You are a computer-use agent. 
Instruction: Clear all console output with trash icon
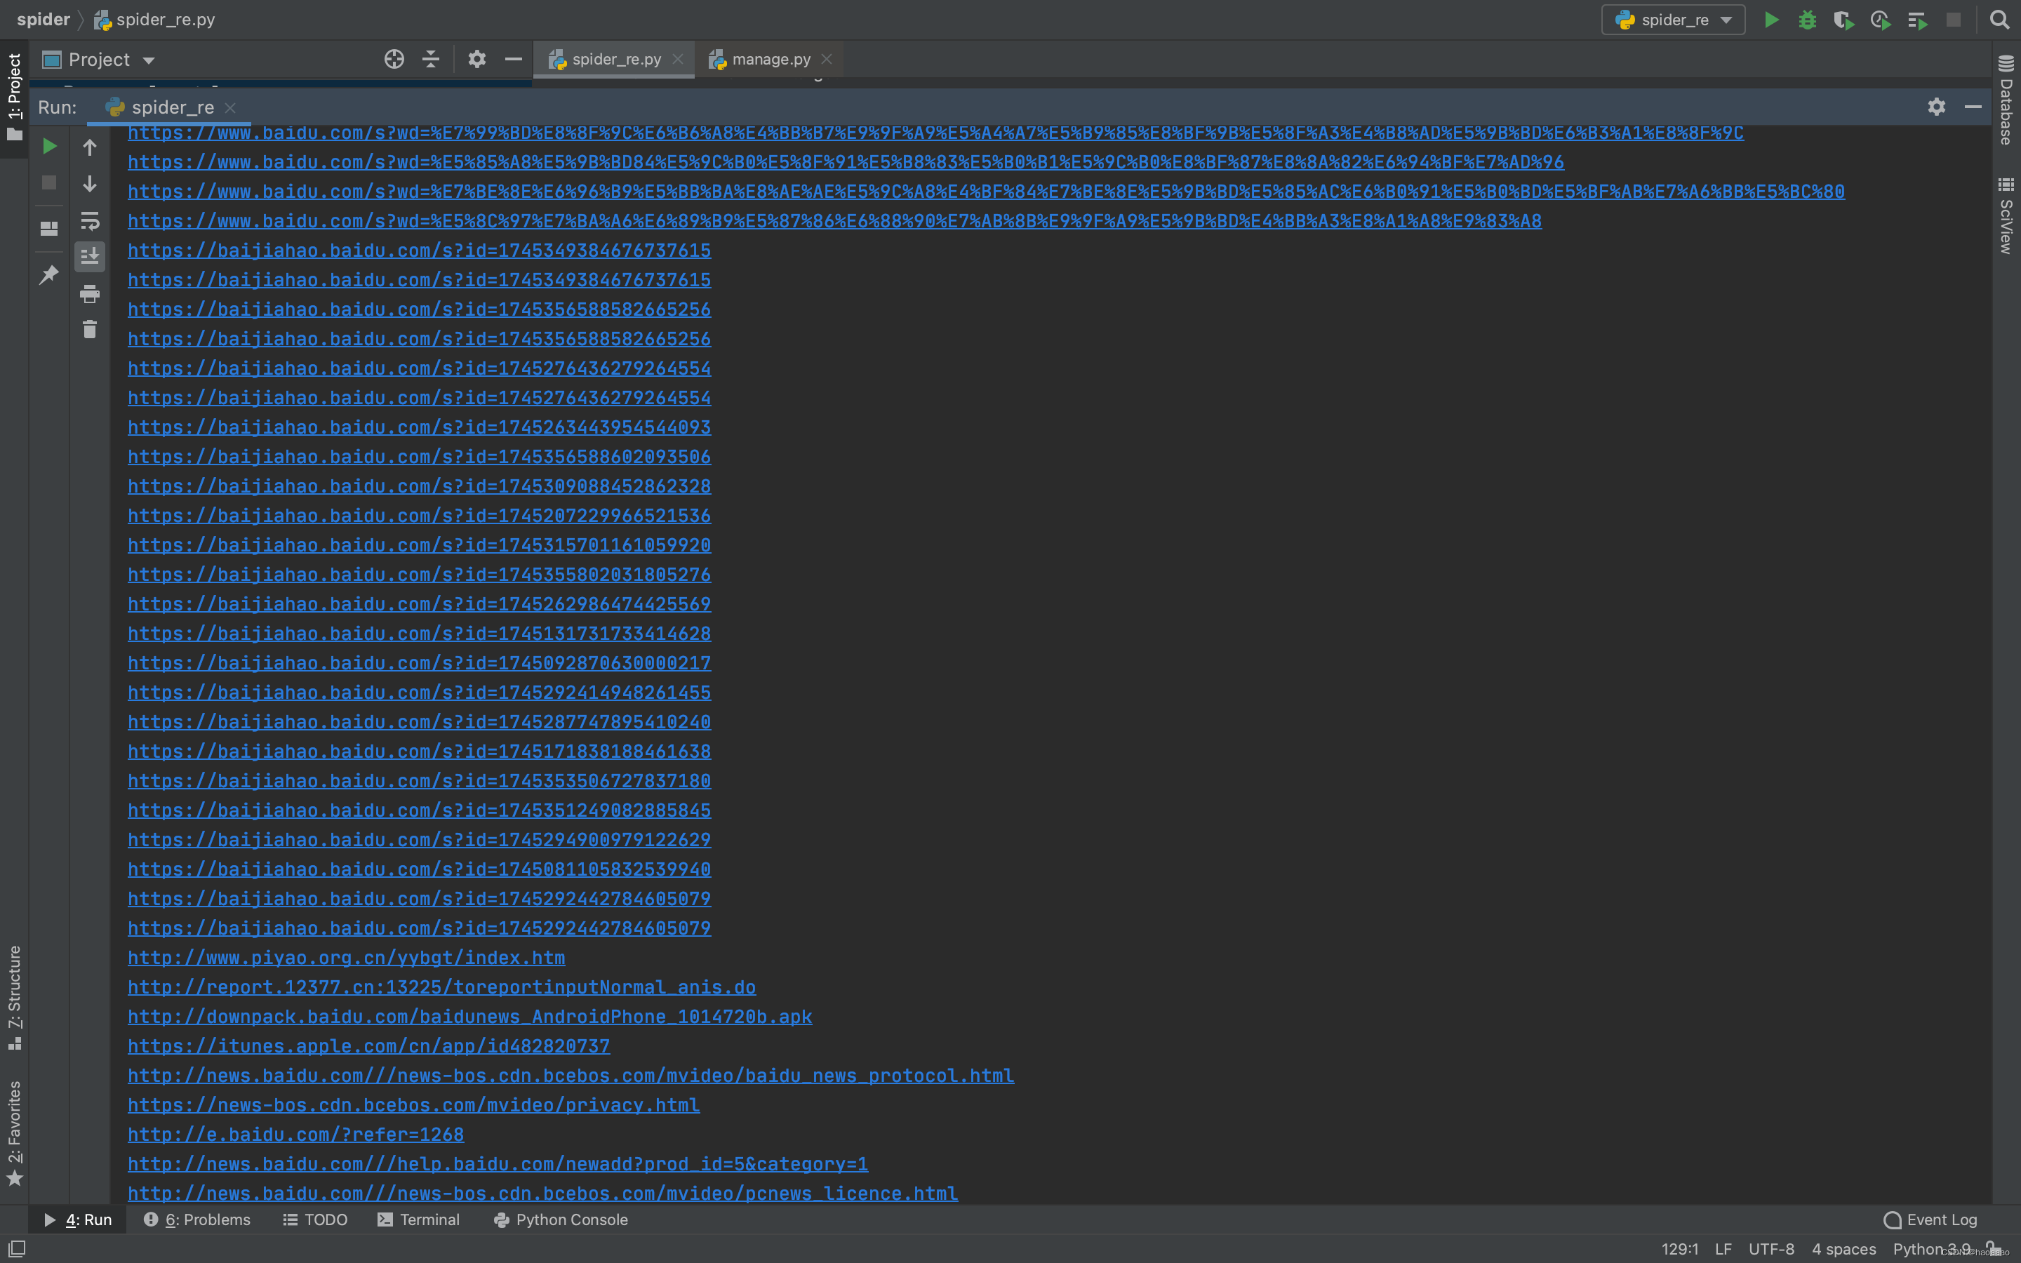[x=89, y=330]
